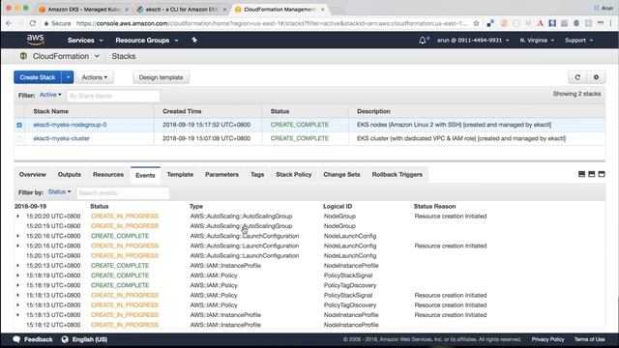Image resolution: width=619 pixels, height=348 pixels.
Task: Click the Feedback speech bubble icon
Action: point(16,339)
